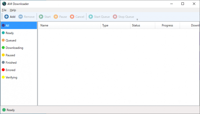This screenshot has width=200, height=114.
Task: Maximize the AM Downloader window
Action: point(183,4)
